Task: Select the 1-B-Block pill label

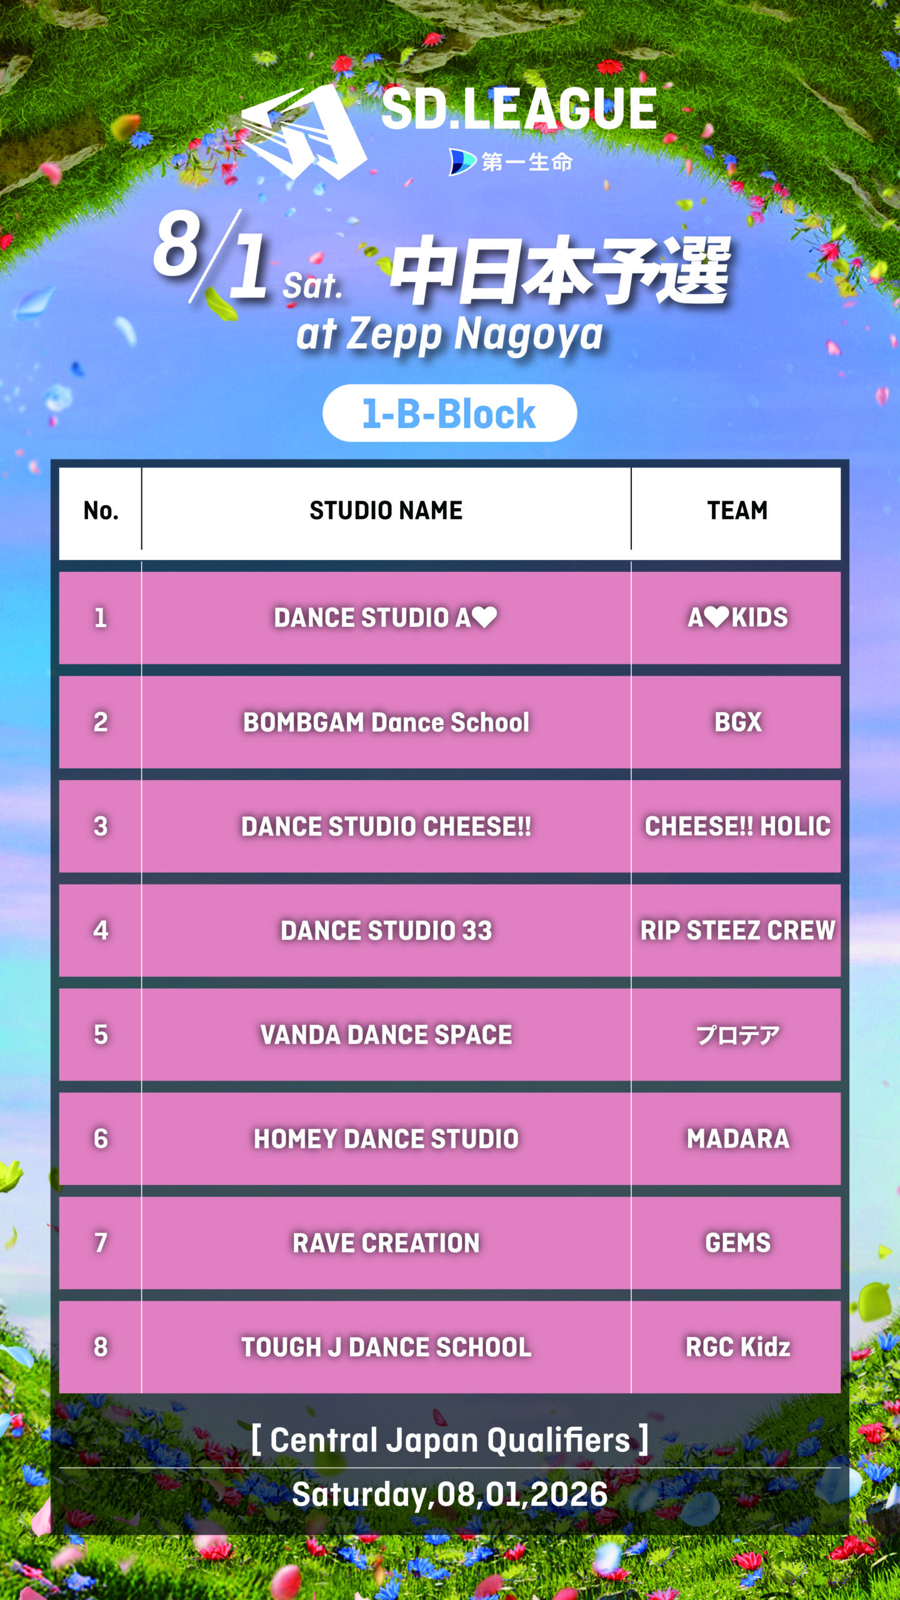Action: pos(449,413)
